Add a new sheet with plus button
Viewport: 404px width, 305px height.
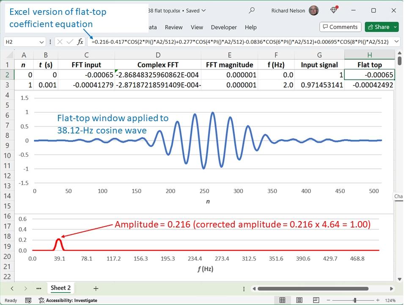[96, 288]
